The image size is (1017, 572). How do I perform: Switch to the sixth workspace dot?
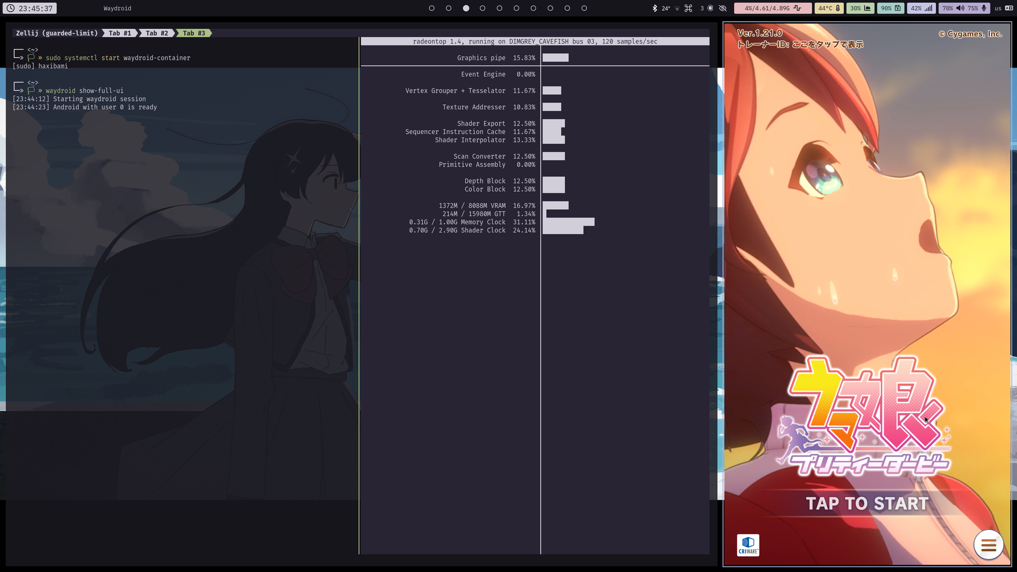pyautogui.click(x=516, y=8)
